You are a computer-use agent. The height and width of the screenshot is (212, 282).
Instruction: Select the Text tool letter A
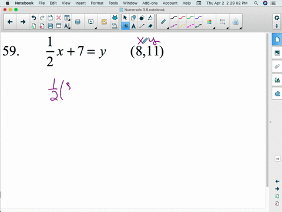pos(133,26)
